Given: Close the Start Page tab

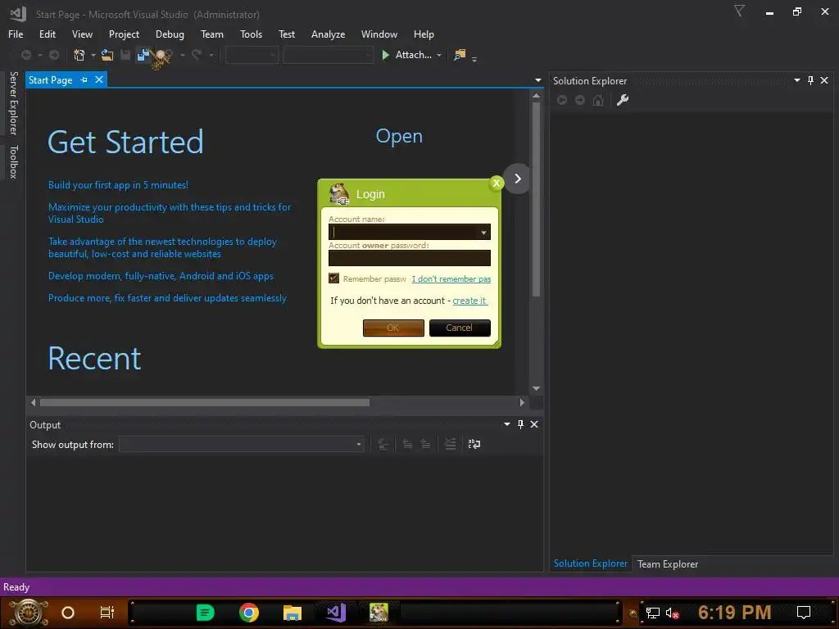Looking at the screenshot, I should coord(99,79).
